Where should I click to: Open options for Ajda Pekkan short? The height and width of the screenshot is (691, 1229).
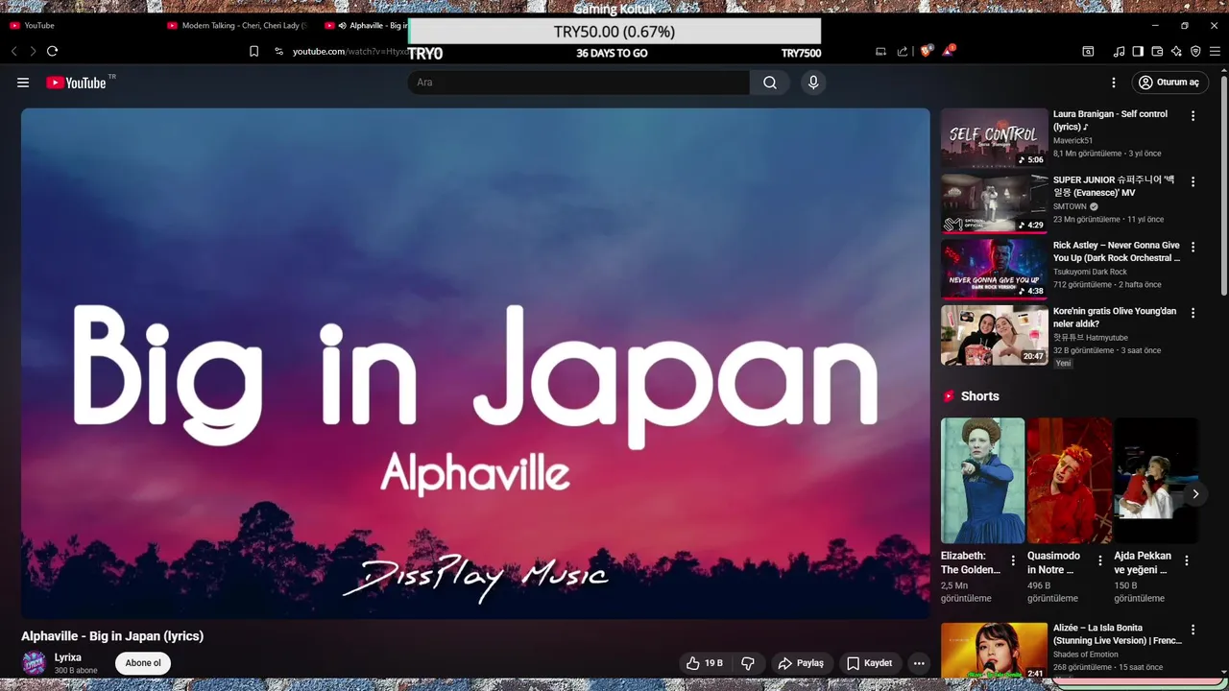1187,560
